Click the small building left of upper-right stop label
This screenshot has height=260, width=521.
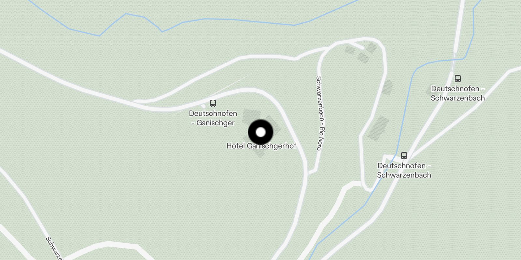pos(429,91)
